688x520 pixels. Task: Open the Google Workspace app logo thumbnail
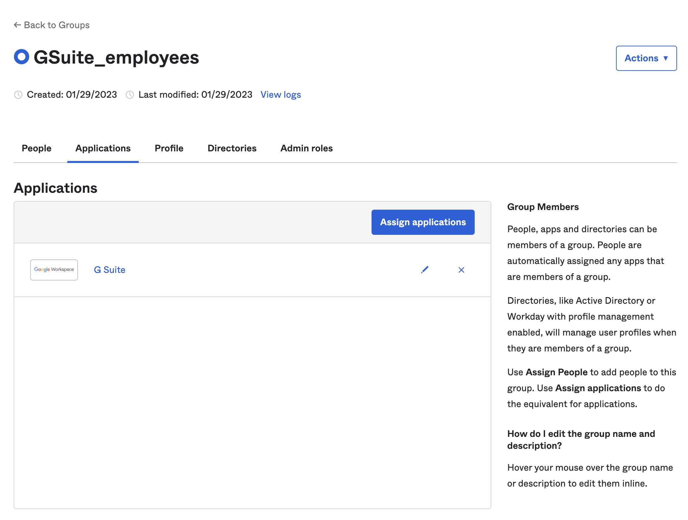54,270
